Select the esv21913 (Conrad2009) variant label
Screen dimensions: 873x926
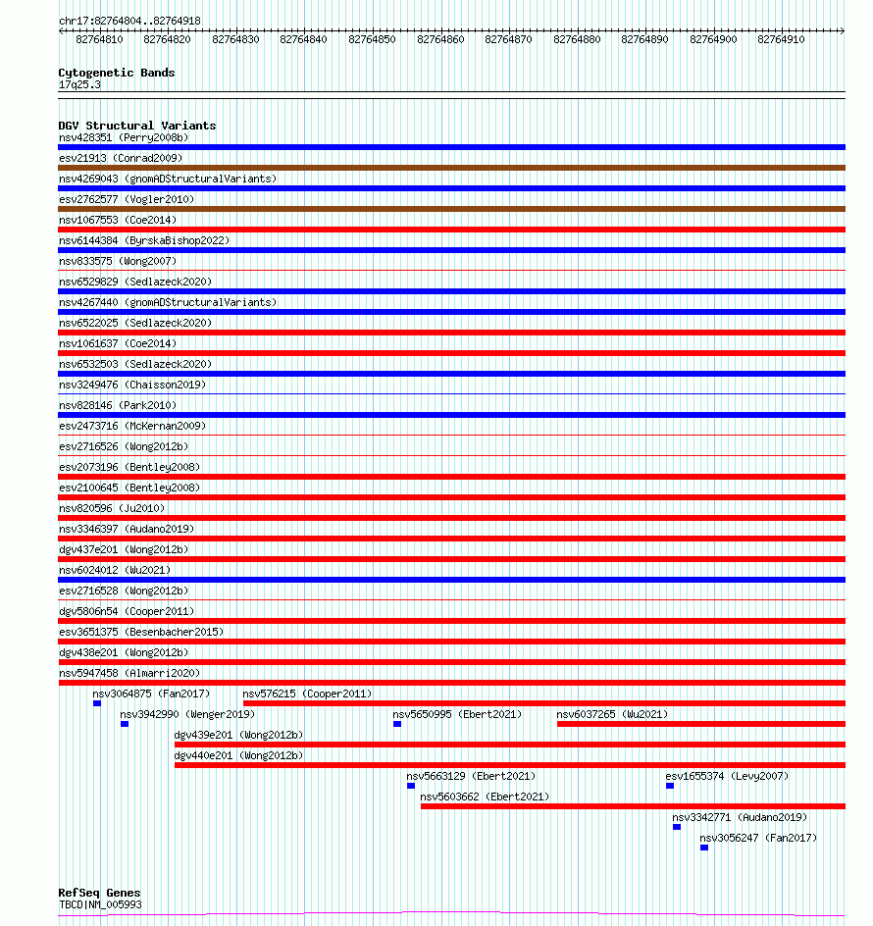tap(121, 158)
